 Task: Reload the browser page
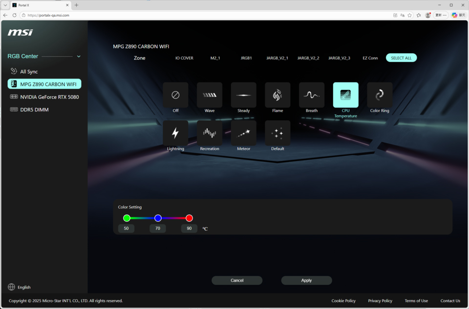click(14, 15)
